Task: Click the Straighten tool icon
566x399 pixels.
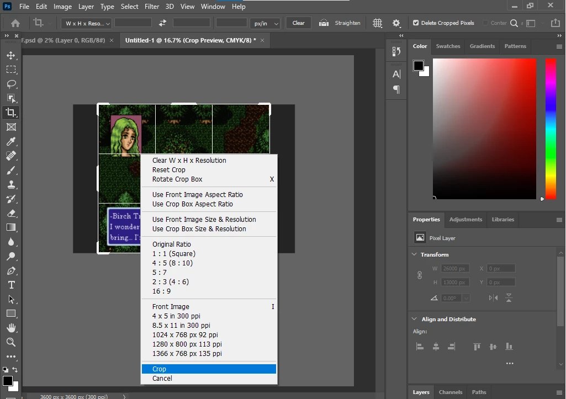Action: click(x=324, y=23)
